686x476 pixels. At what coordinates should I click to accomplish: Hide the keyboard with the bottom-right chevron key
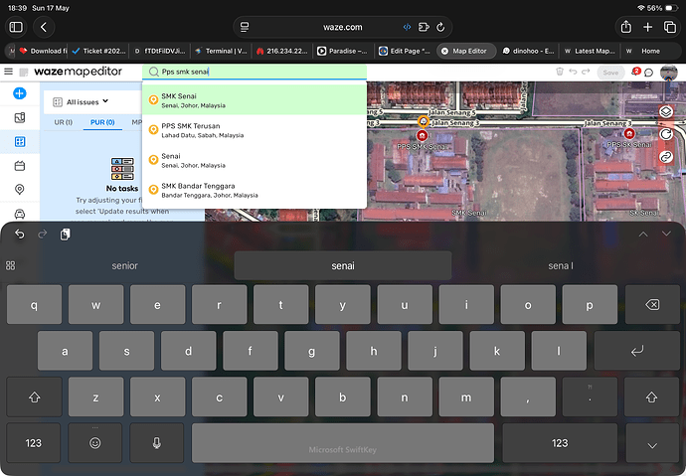[x=652, y=445]
